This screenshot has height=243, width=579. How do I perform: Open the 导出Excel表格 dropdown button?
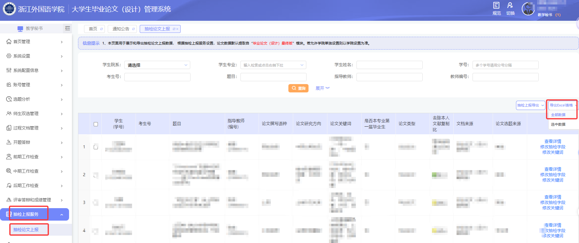563,105
